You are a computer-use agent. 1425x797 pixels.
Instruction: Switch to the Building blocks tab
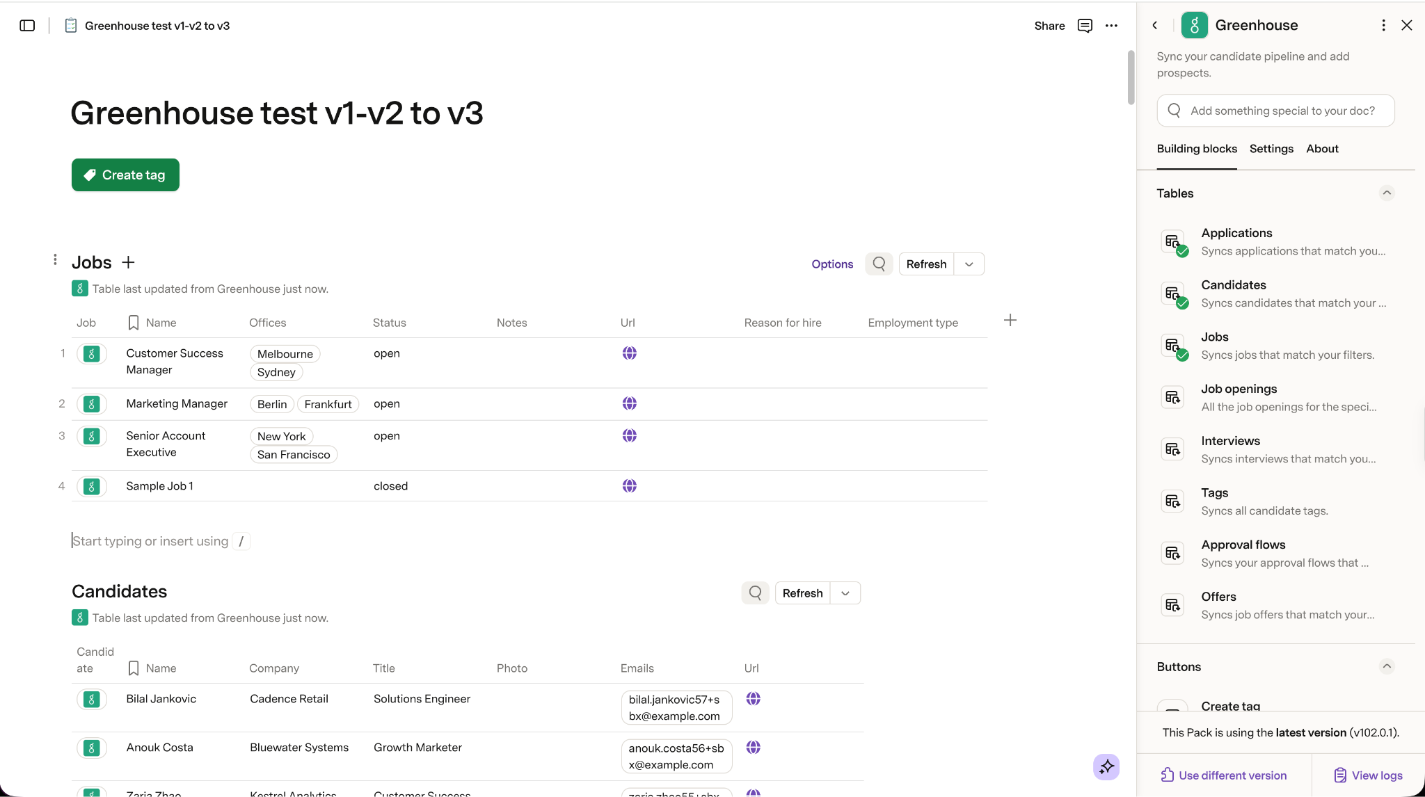point(1197,149)
